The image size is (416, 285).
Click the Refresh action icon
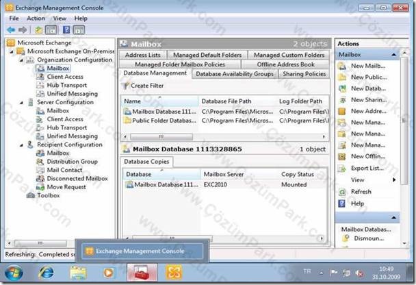(x=342, y=192)
